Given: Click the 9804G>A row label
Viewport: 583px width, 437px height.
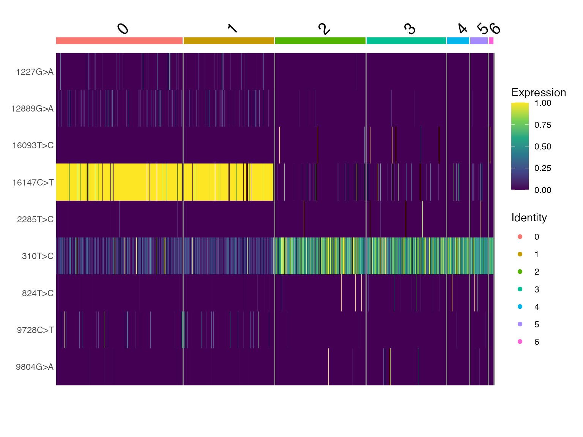Looking at the screenshot, I should [35, 367].
